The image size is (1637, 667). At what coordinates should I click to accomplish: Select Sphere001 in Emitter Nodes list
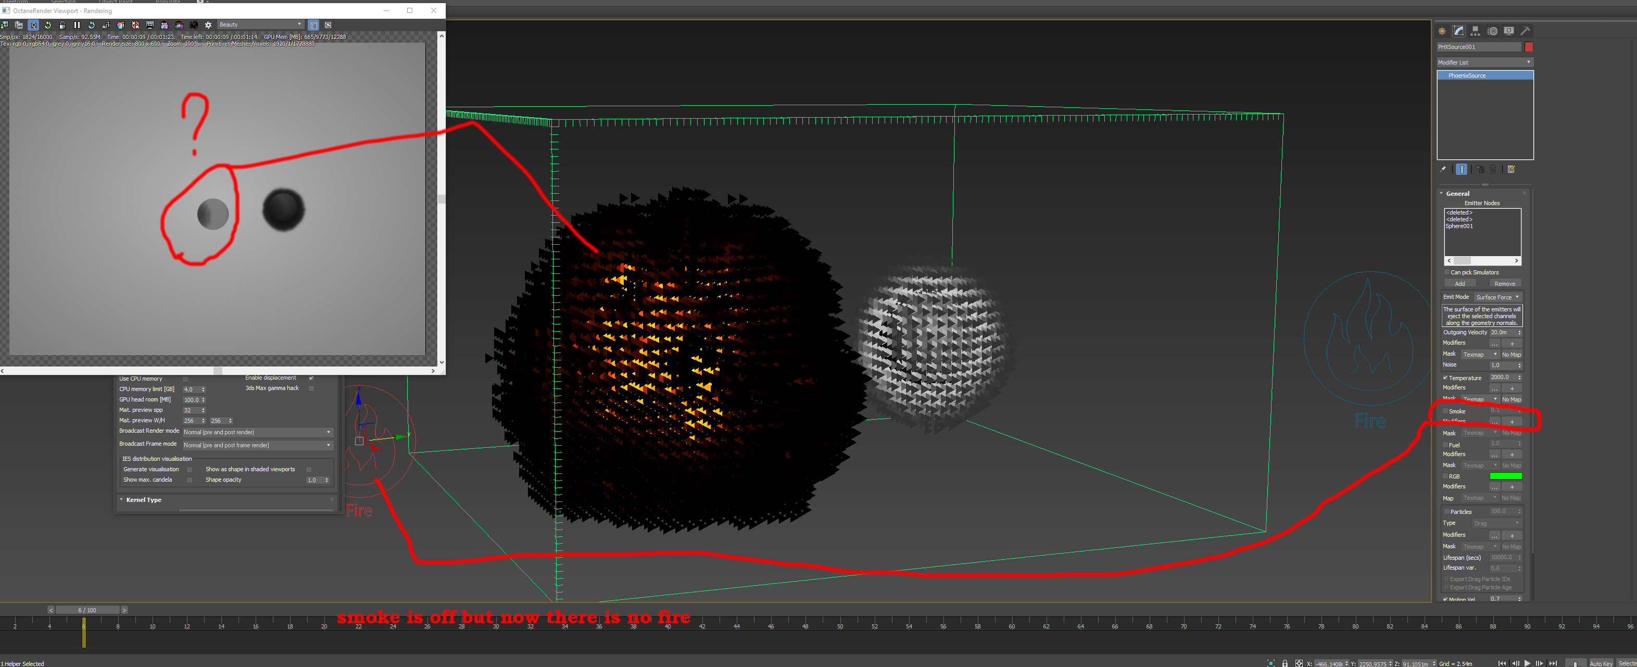[1459, 226]
